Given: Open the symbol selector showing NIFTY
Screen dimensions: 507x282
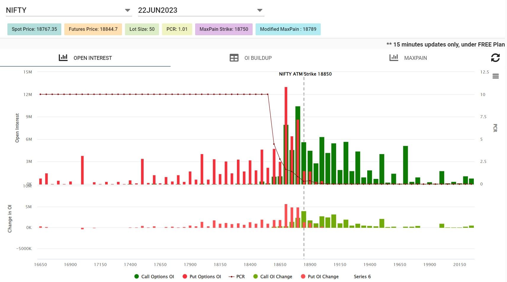Looking at the screenshot, I should [x=69, y=10].
